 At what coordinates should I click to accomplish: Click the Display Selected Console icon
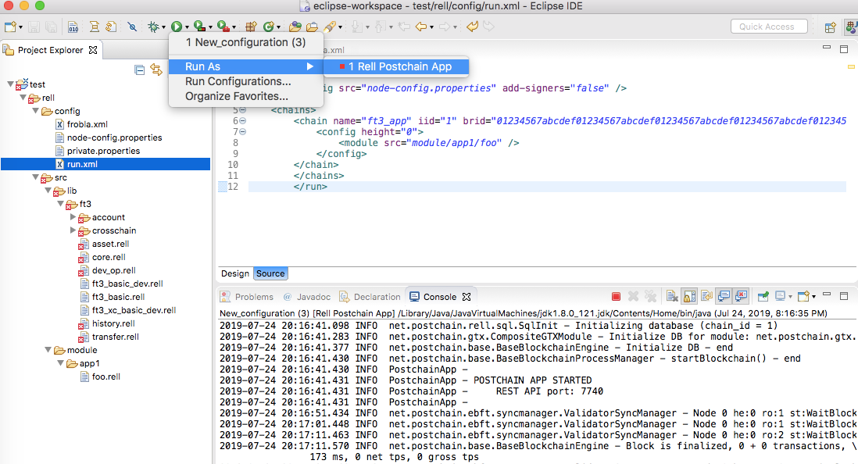pos(781,297)
